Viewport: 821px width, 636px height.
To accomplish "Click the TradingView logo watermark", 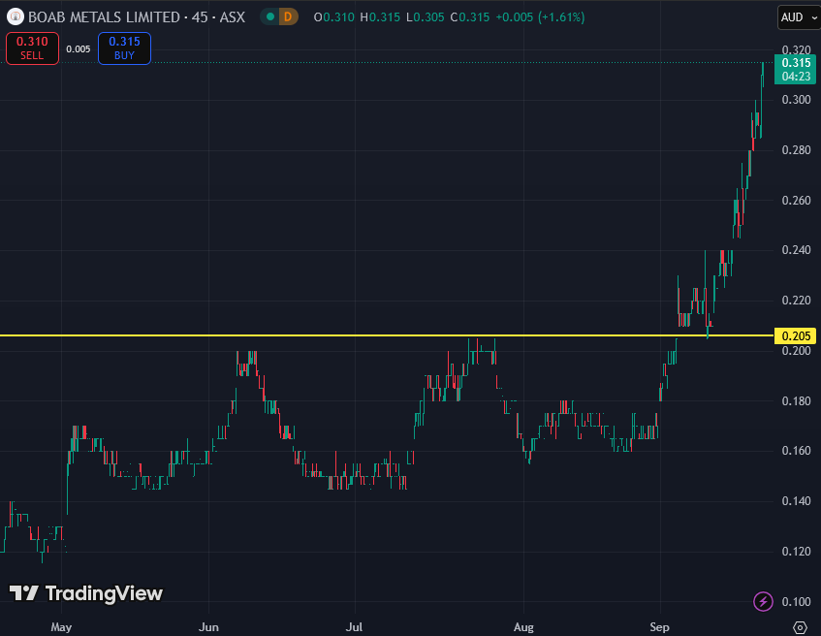I will tap(85, 592).
